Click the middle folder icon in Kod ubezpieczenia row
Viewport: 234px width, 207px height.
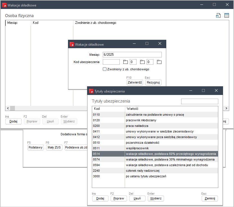[142, 62]
